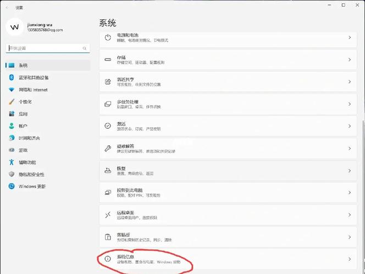This screenshot has width=365, height=274.
Task: Click the 辅助功能 accessibility figure icon
Action: coord(12,162)
